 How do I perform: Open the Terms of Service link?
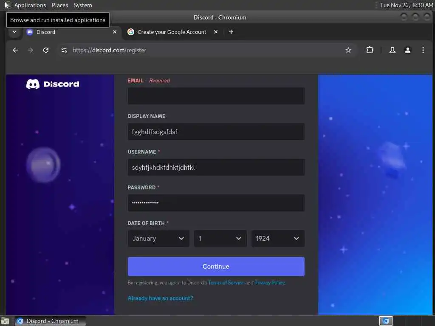click(x=226, y=283)
